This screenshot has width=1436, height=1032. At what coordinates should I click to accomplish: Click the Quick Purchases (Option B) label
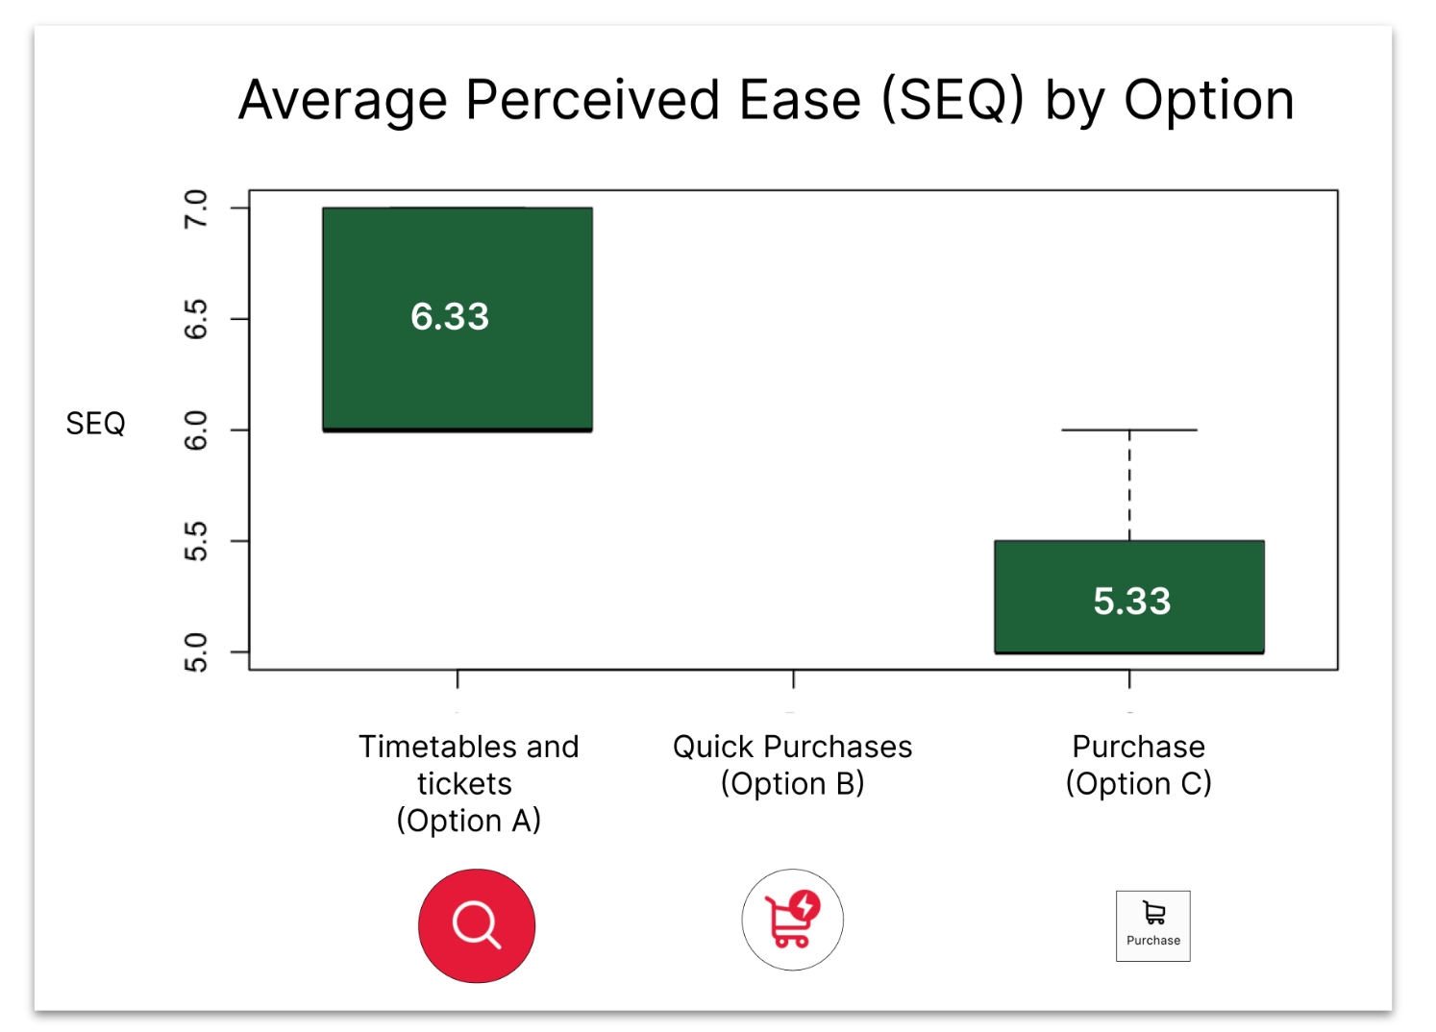pos(792,765)
